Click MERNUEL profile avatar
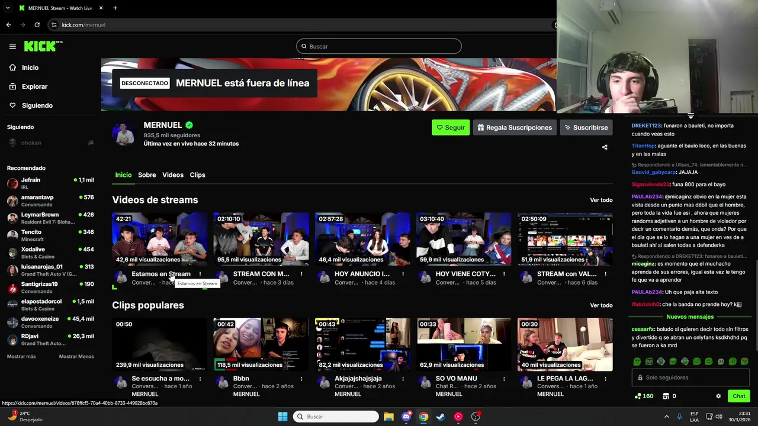The image size is (758, 426). pyautogui.click(x=124, y=134)
